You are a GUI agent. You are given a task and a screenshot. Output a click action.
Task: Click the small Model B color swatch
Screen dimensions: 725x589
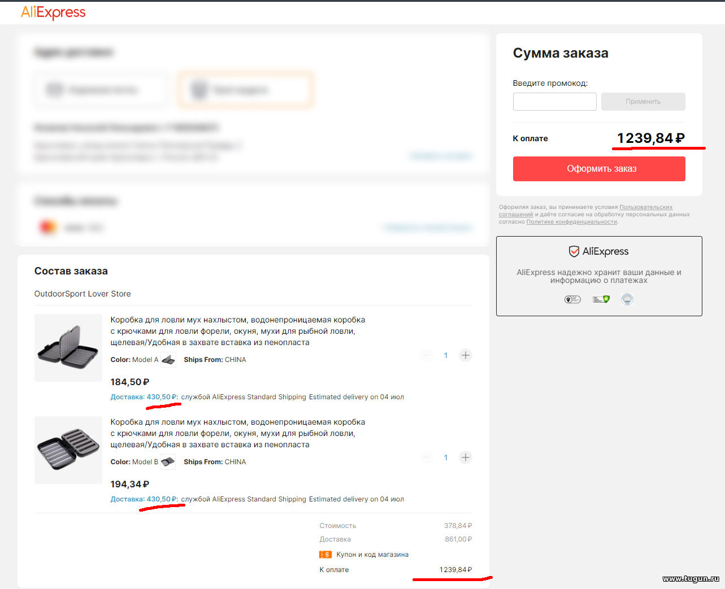(168, 462)
